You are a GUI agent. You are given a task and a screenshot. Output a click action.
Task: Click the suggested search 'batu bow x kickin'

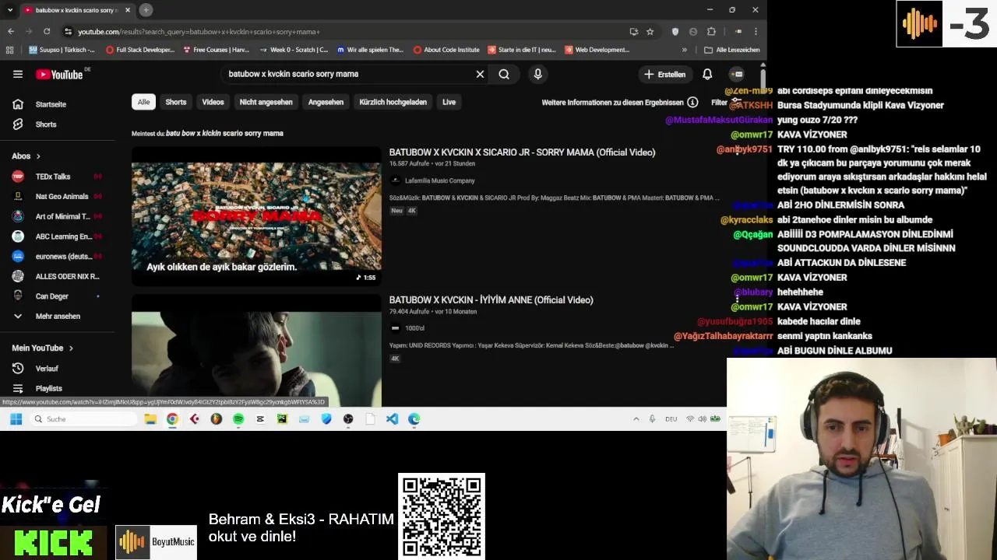coord(224,133)
